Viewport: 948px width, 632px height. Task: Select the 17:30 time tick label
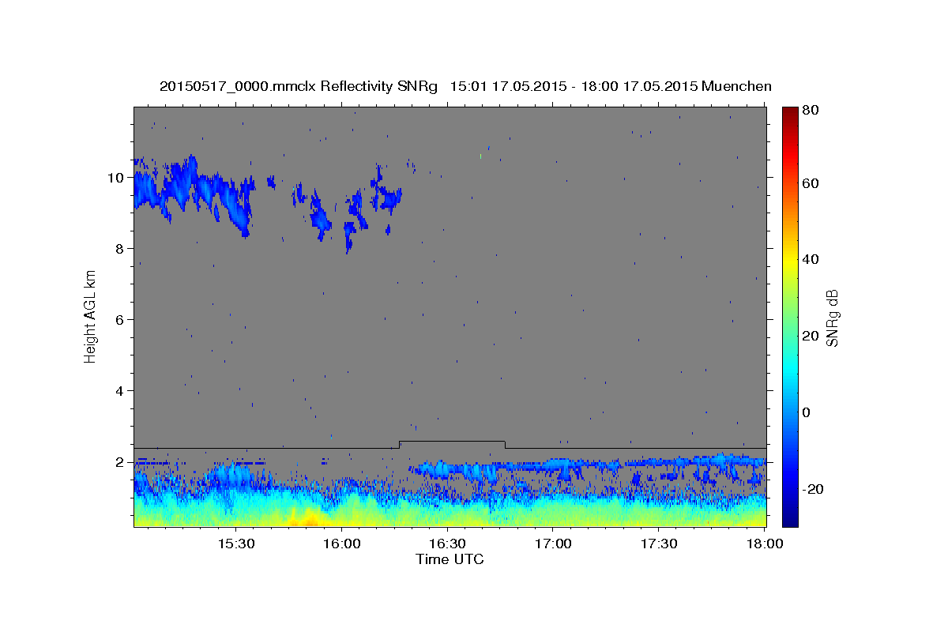tap(659, 544)
